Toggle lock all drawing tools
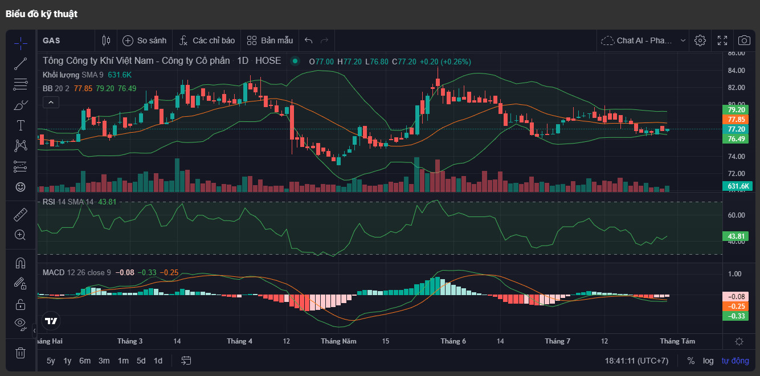The width and height of the screenshot is (760, 376). click(x=21, y=304)
